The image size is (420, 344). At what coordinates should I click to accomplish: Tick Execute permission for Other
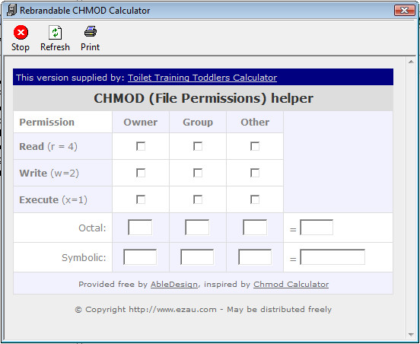click(255, 199)
